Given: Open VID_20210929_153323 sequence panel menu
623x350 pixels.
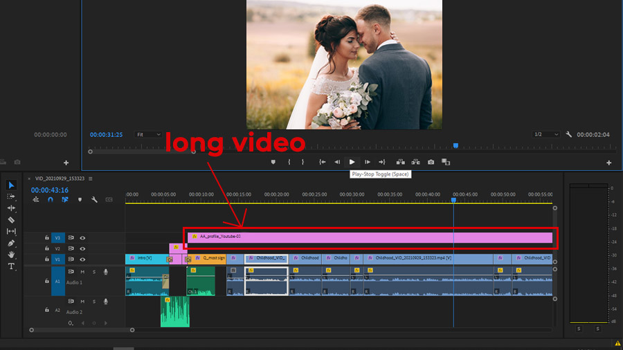Looking at the screenshot, I should (91, 178).
